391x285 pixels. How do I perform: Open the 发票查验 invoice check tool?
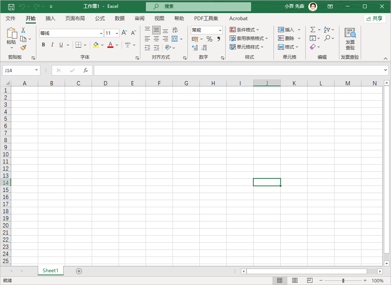(x=350, y=39)
